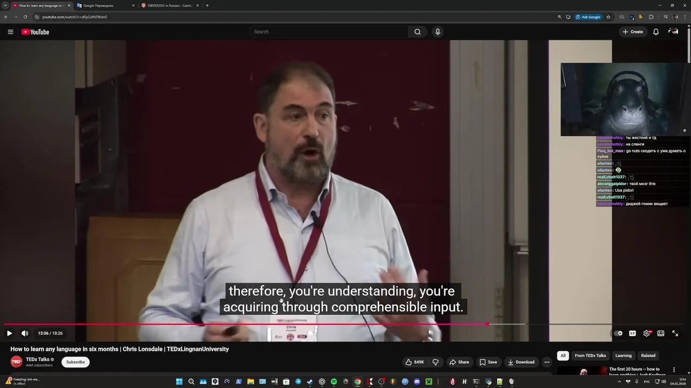Open the Windows Start menu
The image size is (691, 388).
179,382
